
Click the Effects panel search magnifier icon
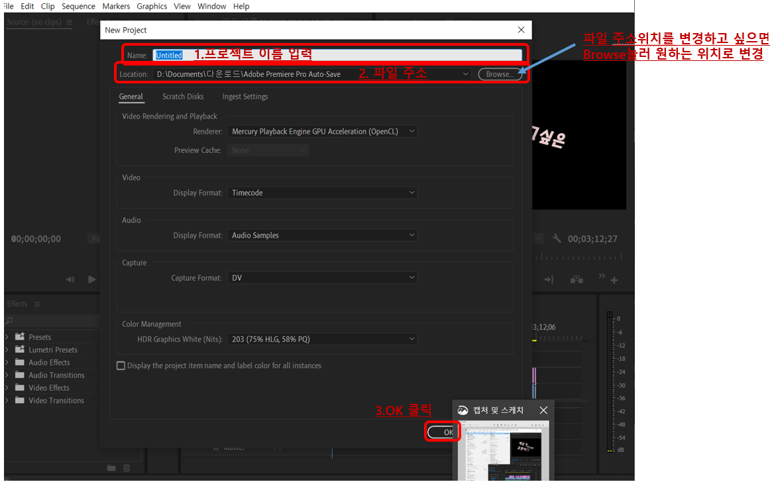coord(9,320)
